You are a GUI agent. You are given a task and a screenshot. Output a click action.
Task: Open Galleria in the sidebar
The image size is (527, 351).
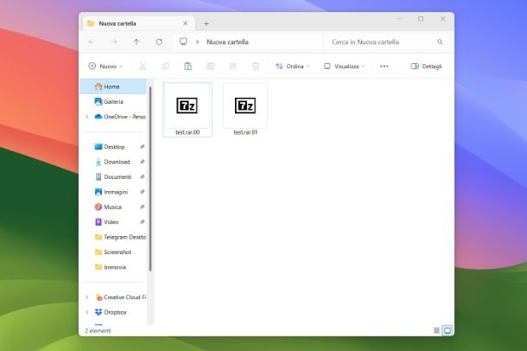113,101
